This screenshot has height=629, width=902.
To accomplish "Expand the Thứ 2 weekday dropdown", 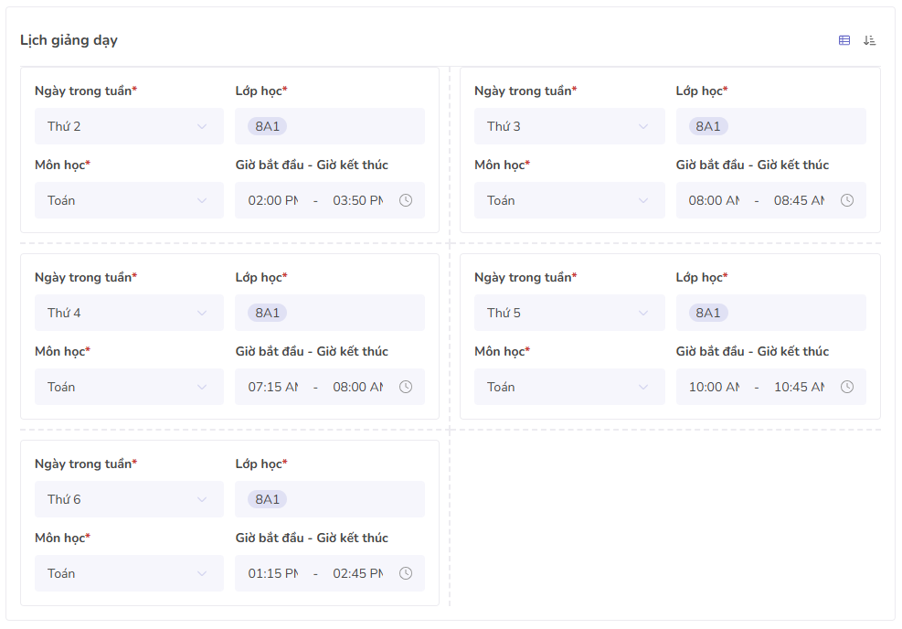I will coord(129,126).
